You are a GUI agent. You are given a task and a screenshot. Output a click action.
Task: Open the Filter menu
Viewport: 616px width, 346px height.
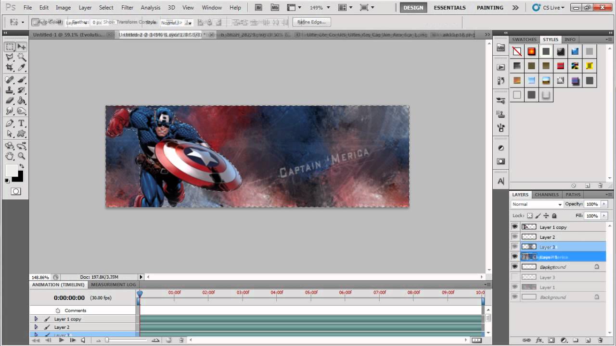click(x=128, y=8)
